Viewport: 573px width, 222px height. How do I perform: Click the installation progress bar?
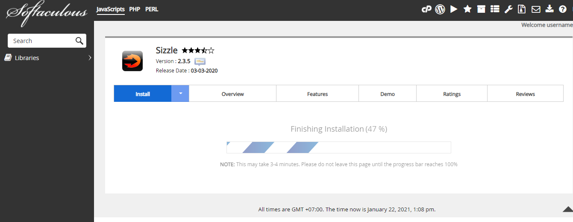[338, 147]
